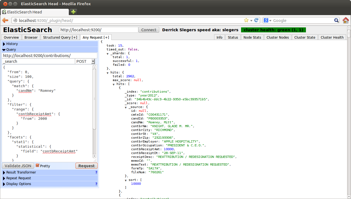Click the page reload icon
351x199 pixels.
(256, 20)
